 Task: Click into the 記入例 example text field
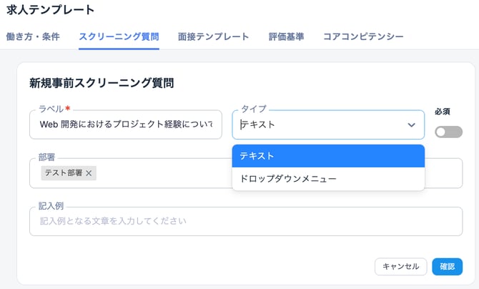click(246, 221)
